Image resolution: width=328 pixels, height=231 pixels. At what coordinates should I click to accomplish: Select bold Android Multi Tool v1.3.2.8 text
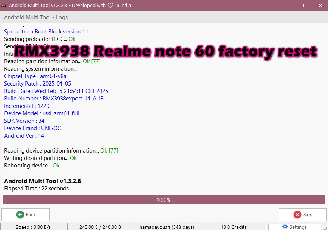pos(43,181)
